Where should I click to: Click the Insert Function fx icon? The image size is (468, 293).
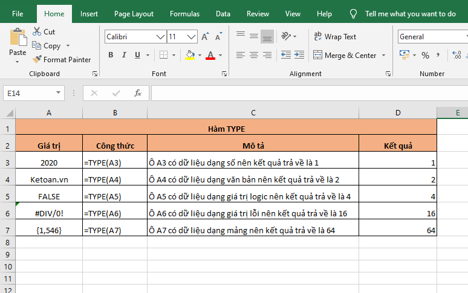click(x=138, y=93)
